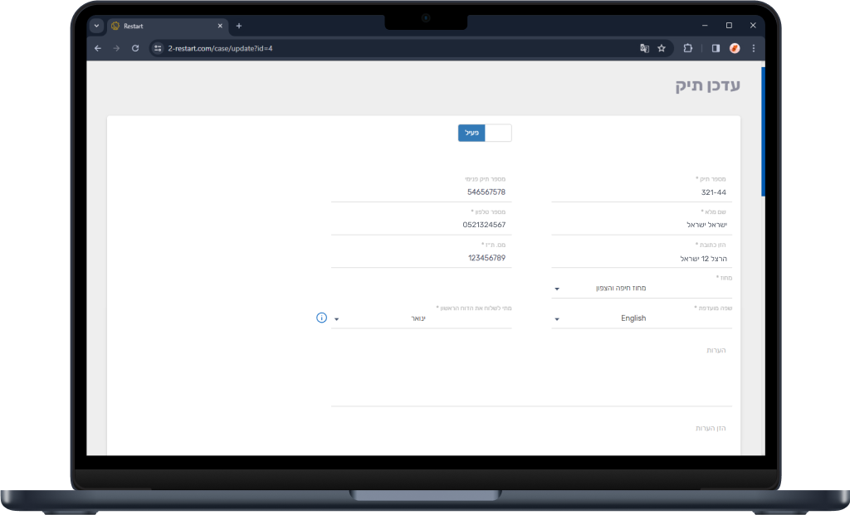Close the browser window
850x515 pixels.
click(x=753, y=26)
